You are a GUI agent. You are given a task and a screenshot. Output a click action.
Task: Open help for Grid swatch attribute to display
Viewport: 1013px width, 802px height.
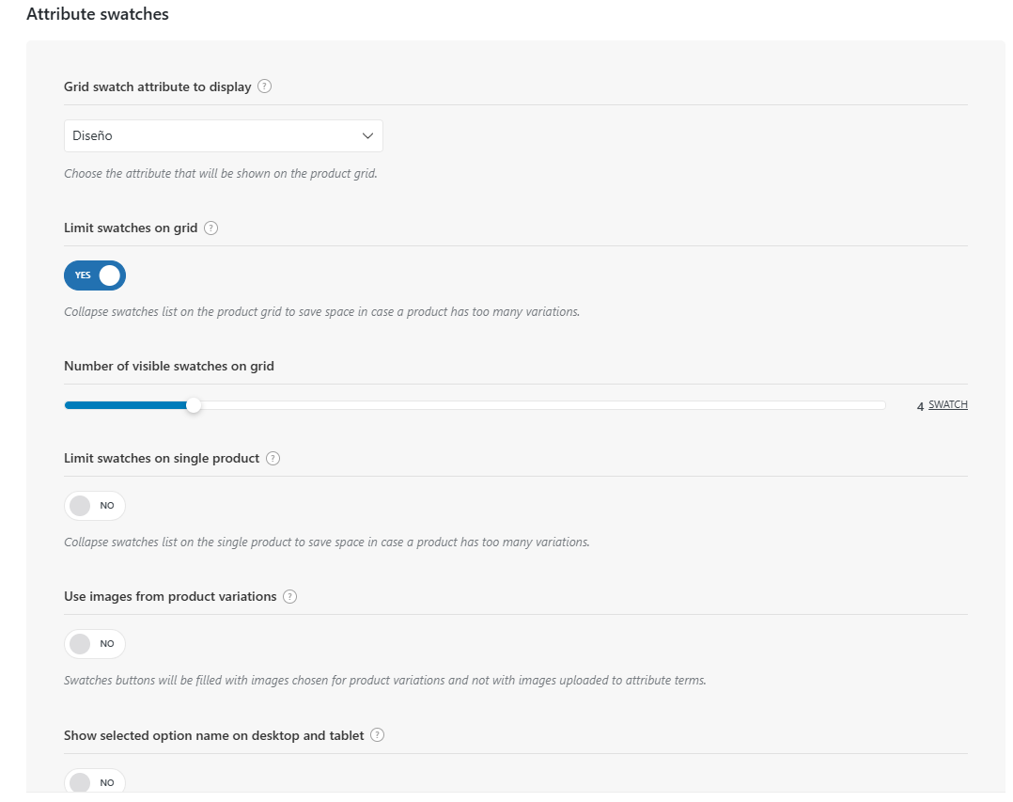click(x=264, y=86)
